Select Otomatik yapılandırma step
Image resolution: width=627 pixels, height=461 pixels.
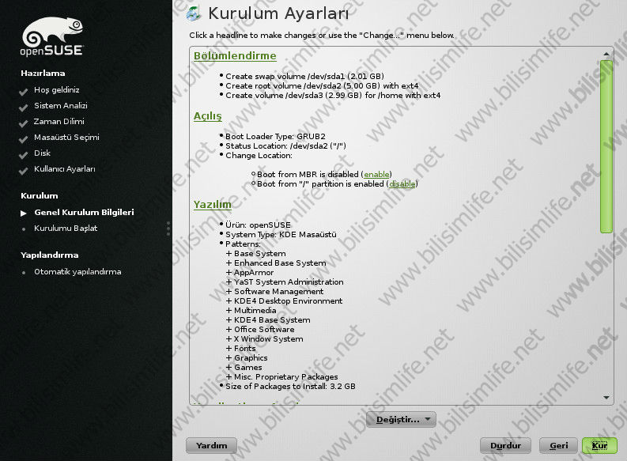(x=77, y=272)
